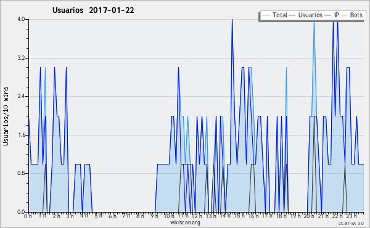Click the '4 h' x-axis label
Image resolution: width=370 pixels, height=228 pixels.
pos(84,216)
